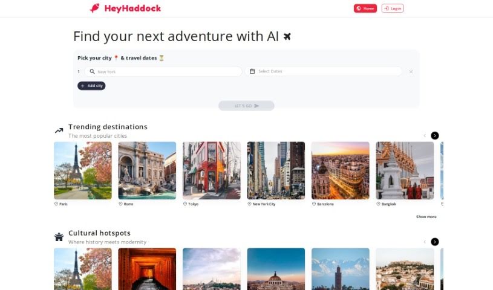Click the trending arrow icon
This screenshot has width=493, height=290.
pyautogui.click(x=59, y=130)
